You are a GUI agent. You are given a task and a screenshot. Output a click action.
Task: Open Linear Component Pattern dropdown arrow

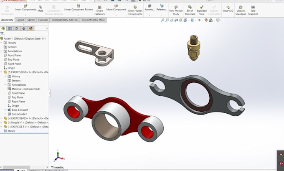pyautogui.click(x=79, y=15)
